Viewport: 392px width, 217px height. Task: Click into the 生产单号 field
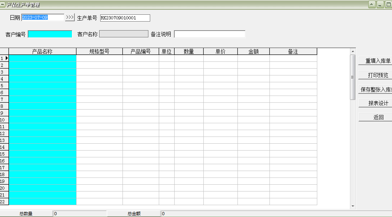pyautogui.click(x=125, y=18)
